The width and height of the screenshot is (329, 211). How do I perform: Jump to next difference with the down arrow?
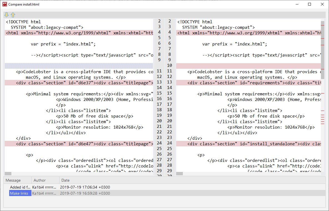click(6, 15)
